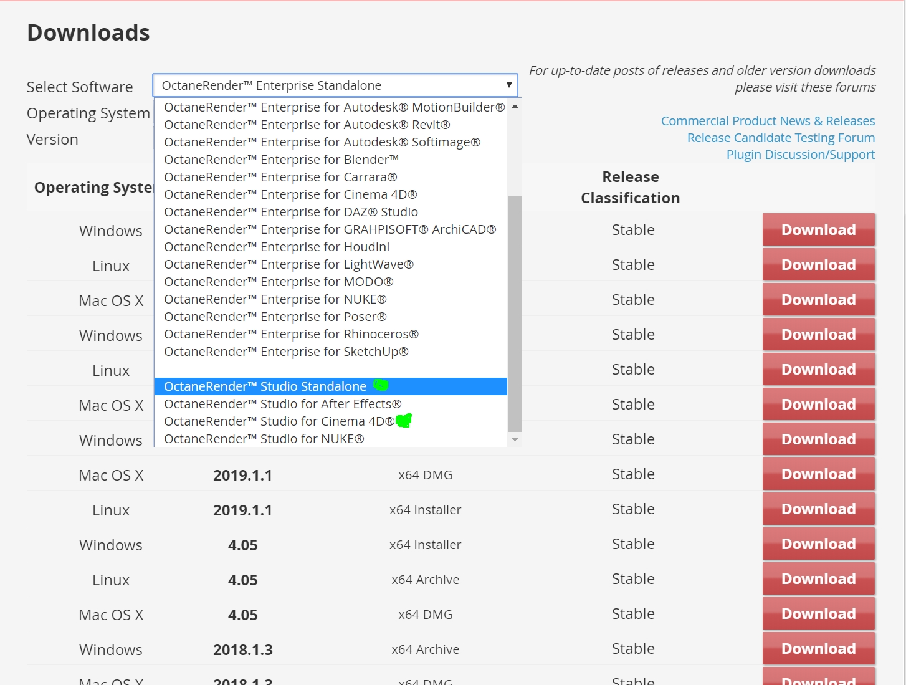This screenshot has width=906, height=685.
Task: Click Stable in the Linux 2019.1.1 row
Action: tap(633, 509)
